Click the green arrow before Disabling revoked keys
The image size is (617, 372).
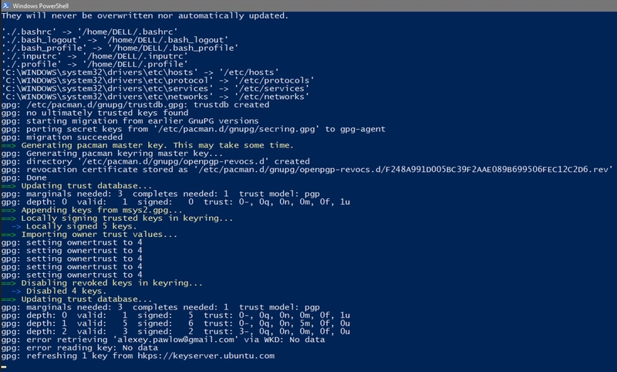click(8, 283)
